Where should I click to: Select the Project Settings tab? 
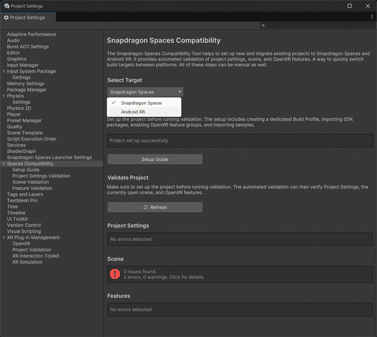coord(28,18)
